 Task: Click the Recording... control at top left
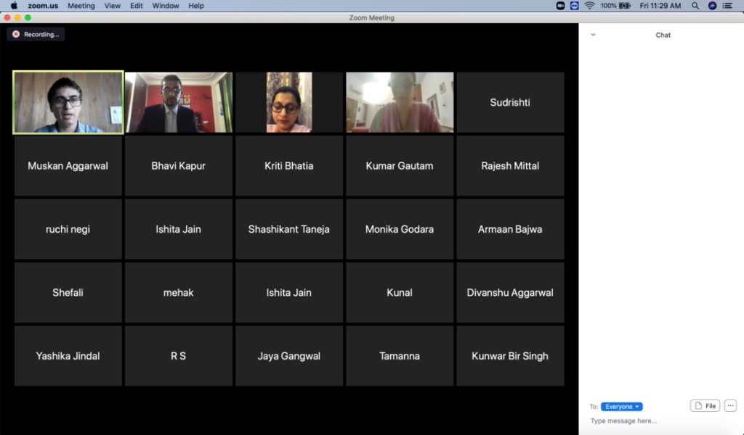tap(36, 33)
